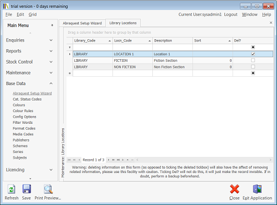Open the Edit menu
277x205 pixels.
click(x=20, y=14)
